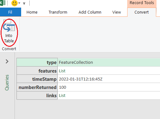Image resolution: width=160 pixels, height=119 pixels.
Task: Select the Convert tab under Record Tools
Action: [142, 12]
